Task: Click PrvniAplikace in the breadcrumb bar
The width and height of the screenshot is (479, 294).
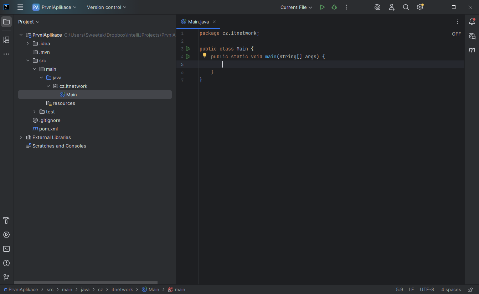Action: [21, 290]
